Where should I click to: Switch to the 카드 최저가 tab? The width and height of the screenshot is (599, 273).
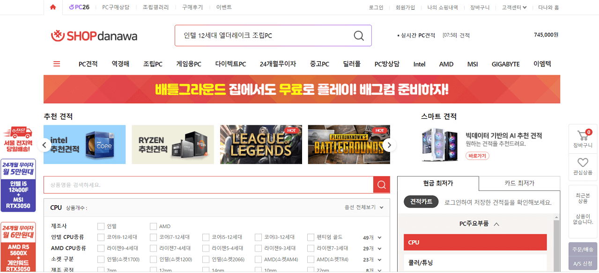(519, 183)
